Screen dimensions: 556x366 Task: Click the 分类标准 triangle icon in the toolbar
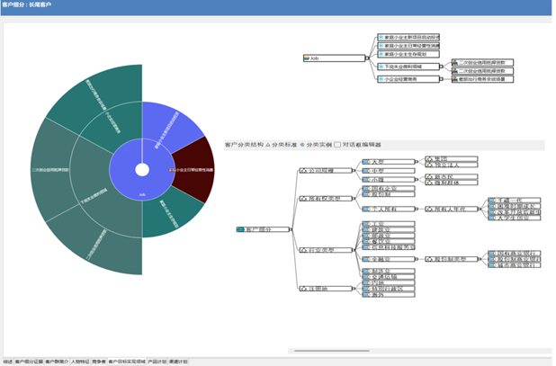pyautogui.click(x=269, y=144)
